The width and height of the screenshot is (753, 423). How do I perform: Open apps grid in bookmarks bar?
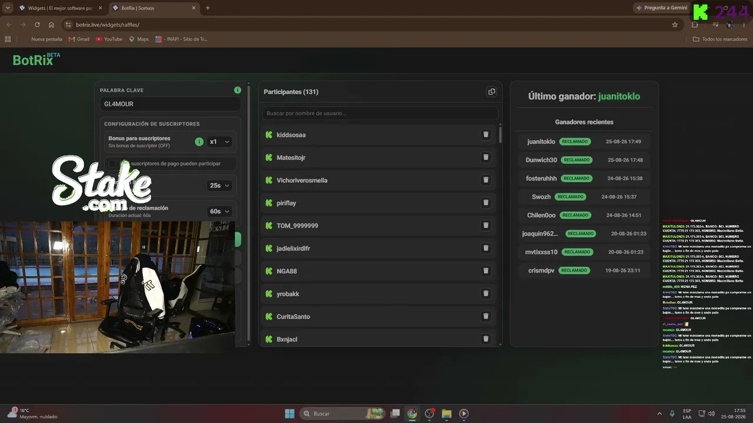point(8,39)
